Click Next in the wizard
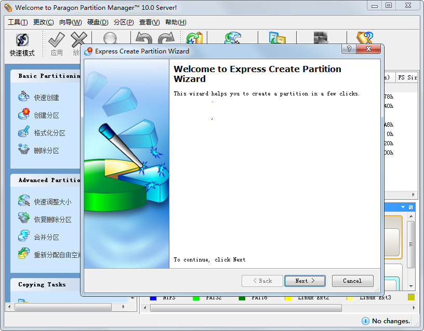Image resolution: width=424 pixels, height=331 pixels. [305, 281]
